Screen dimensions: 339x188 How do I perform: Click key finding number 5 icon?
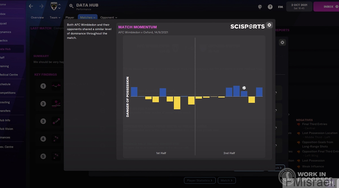click(x=43, y=156)
